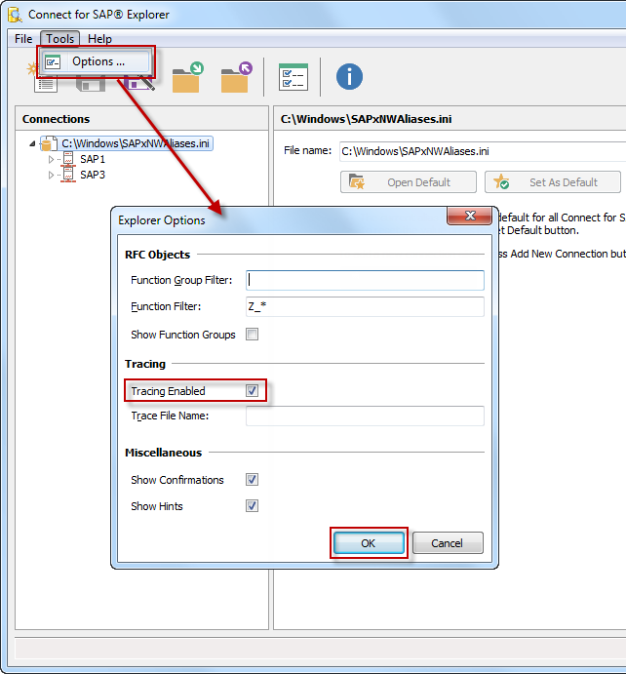Click the Function Group Filter field
This screenshot has height=674, width=626.
tap(365, 280)
